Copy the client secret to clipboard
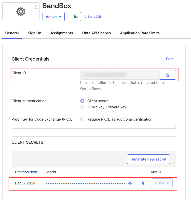 [x=142, y=183]
